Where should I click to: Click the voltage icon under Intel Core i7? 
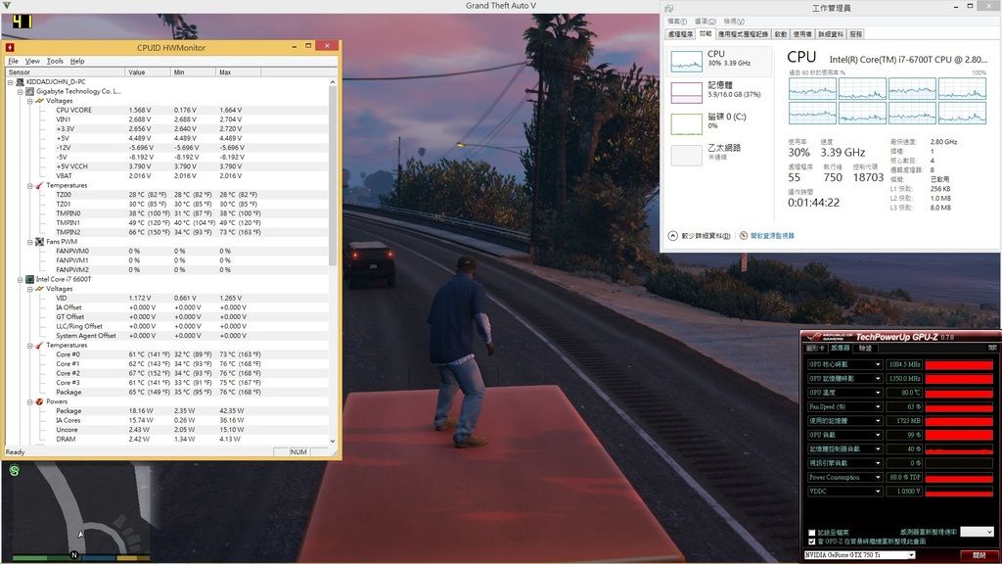39,289
